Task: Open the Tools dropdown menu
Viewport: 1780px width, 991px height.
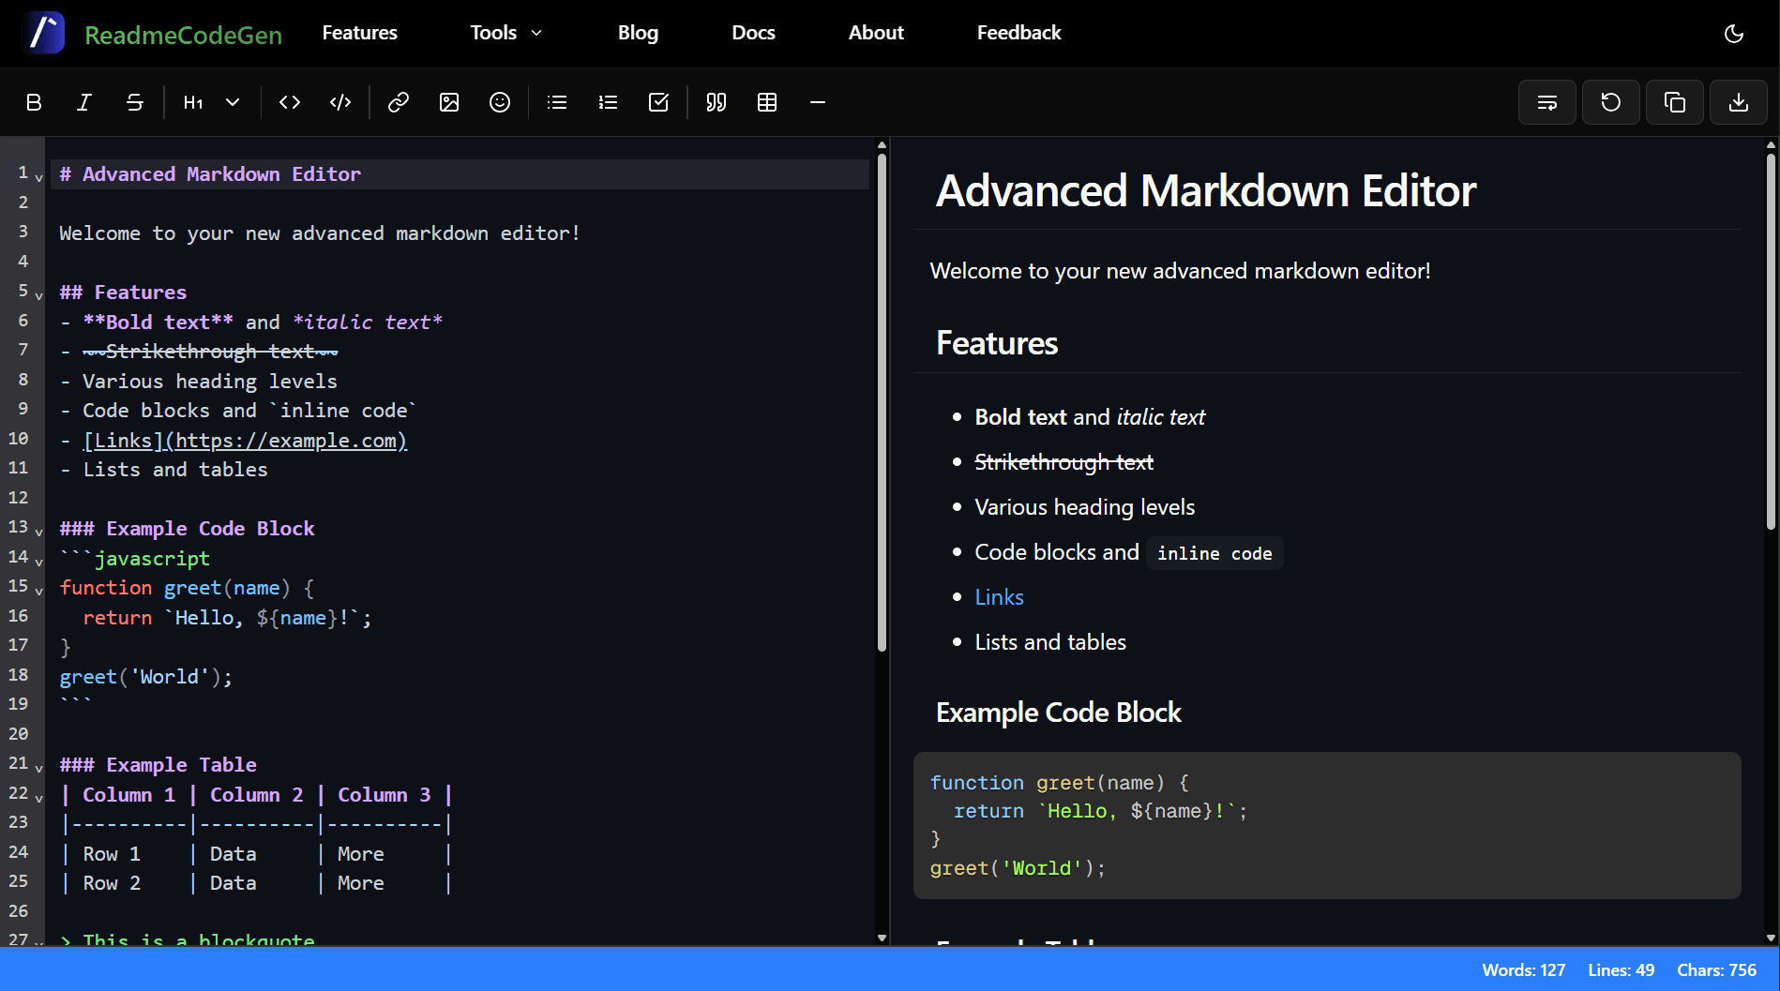Action: [505, 32]
